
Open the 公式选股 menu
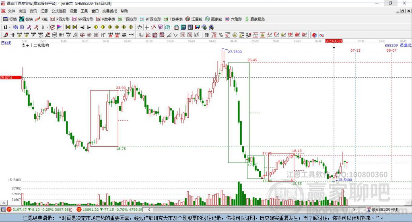[59, 11]
